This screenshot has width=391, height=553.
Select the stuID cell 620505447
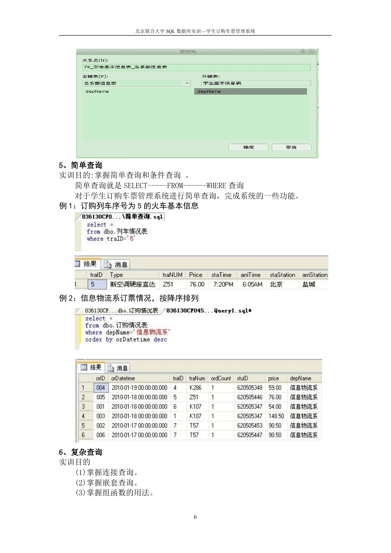click(250, 435)
